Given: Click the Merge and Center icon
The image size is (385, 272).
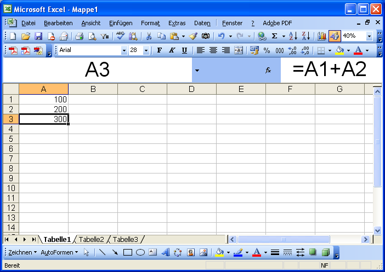Looking at the screenshot, I should click(238, 50).
